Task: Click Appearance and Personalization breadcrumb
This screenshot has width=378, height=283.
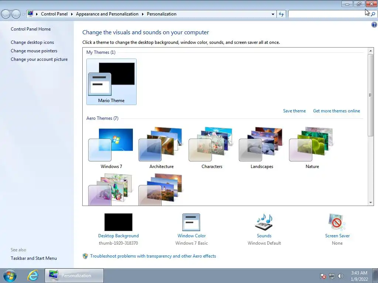Action: 107,14
